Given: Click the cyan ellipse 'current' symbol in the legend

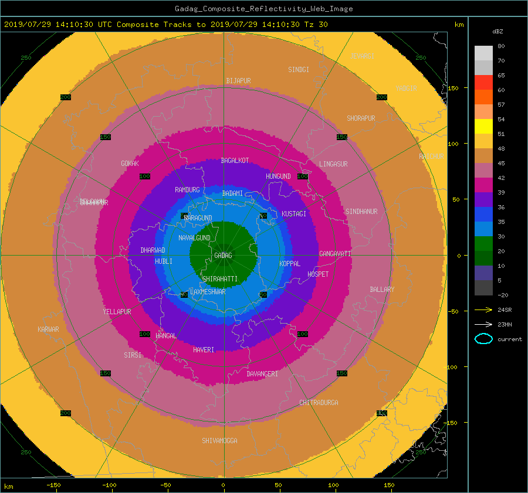Looking at the screenshot, I should (483, 339).
